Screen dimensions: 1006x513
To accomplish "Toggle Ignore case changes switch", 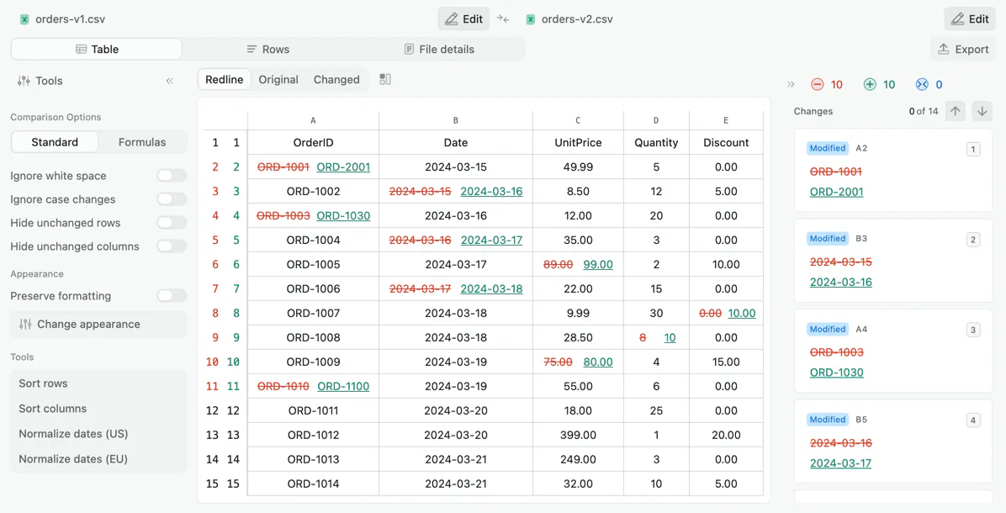I will [x=172, y=199].
